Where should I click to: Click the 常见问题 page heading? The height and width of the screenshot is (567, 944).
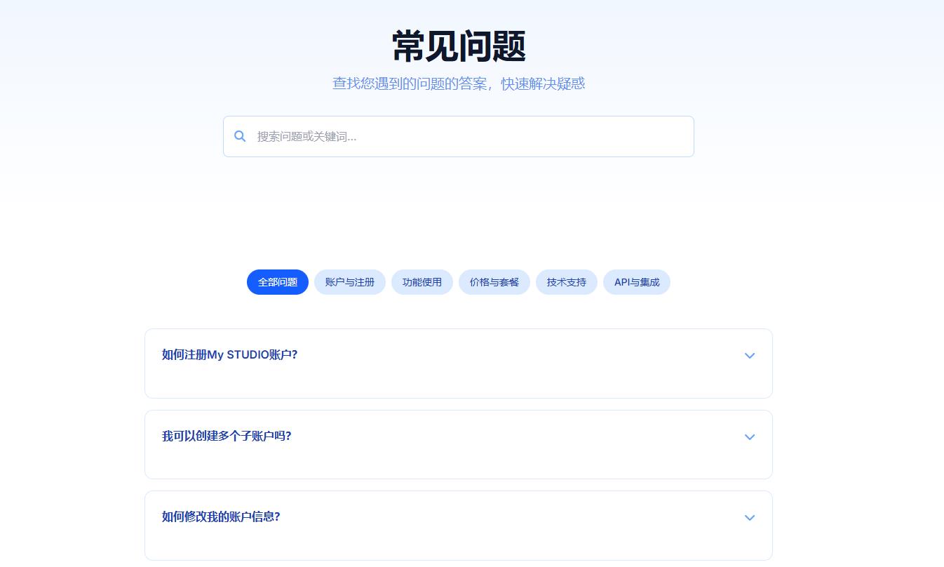coord(459,47)
